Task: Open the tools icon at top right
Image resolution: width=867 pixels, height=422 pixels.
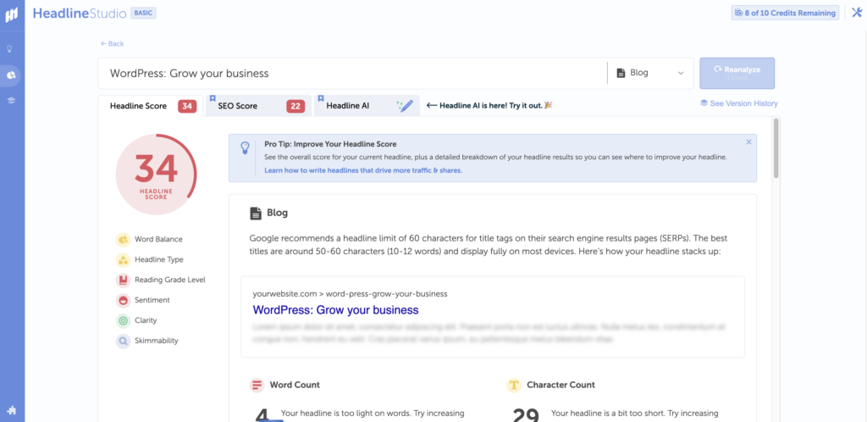Action: tap(857, 13)
